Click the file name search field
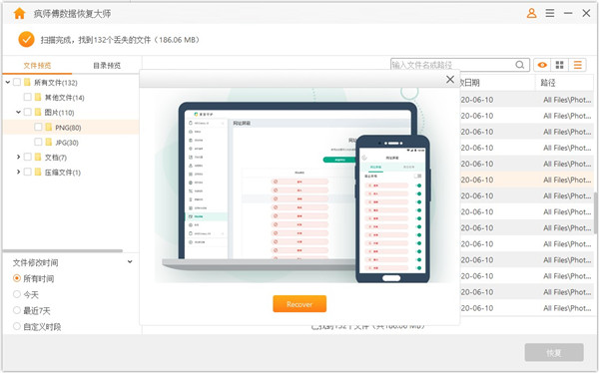The width and height of the screenshot is (599, 373). 452,65
